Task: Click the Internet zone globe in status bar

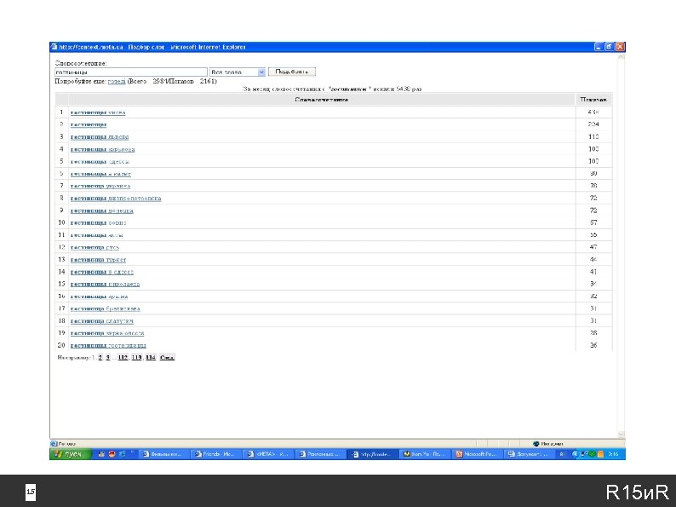Action: (x=536, y=444)
